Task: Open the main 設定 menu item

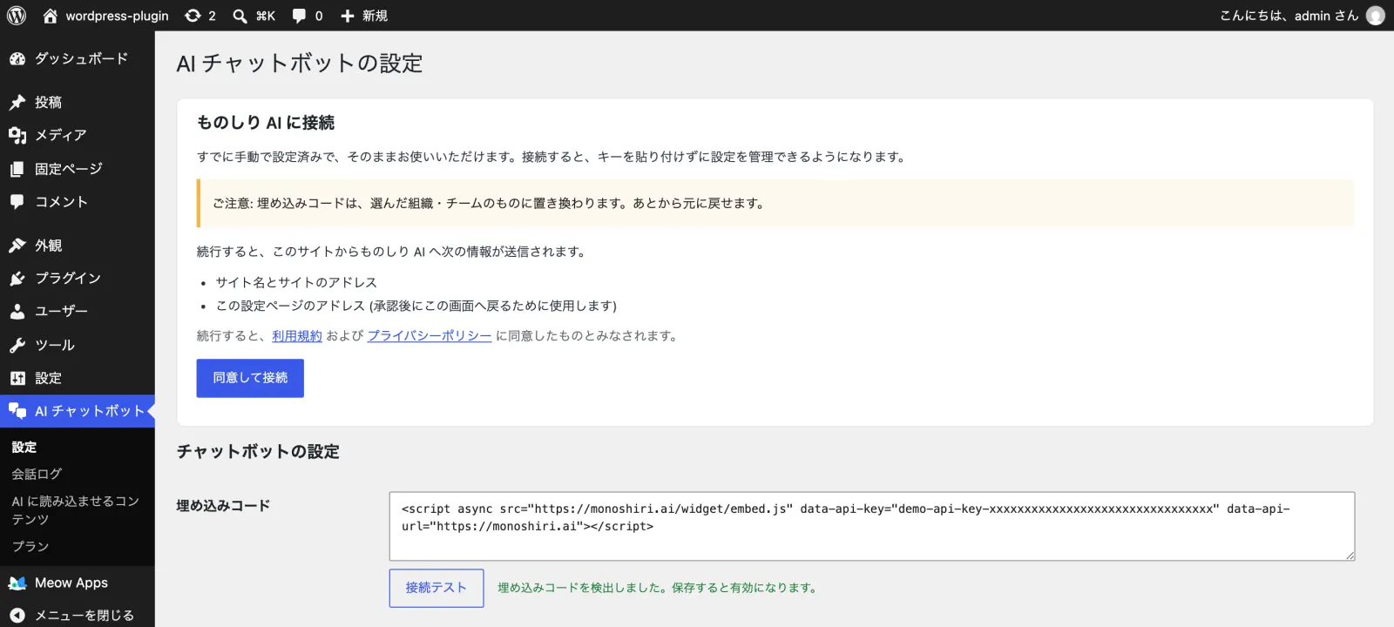Action: coord(78,378)
